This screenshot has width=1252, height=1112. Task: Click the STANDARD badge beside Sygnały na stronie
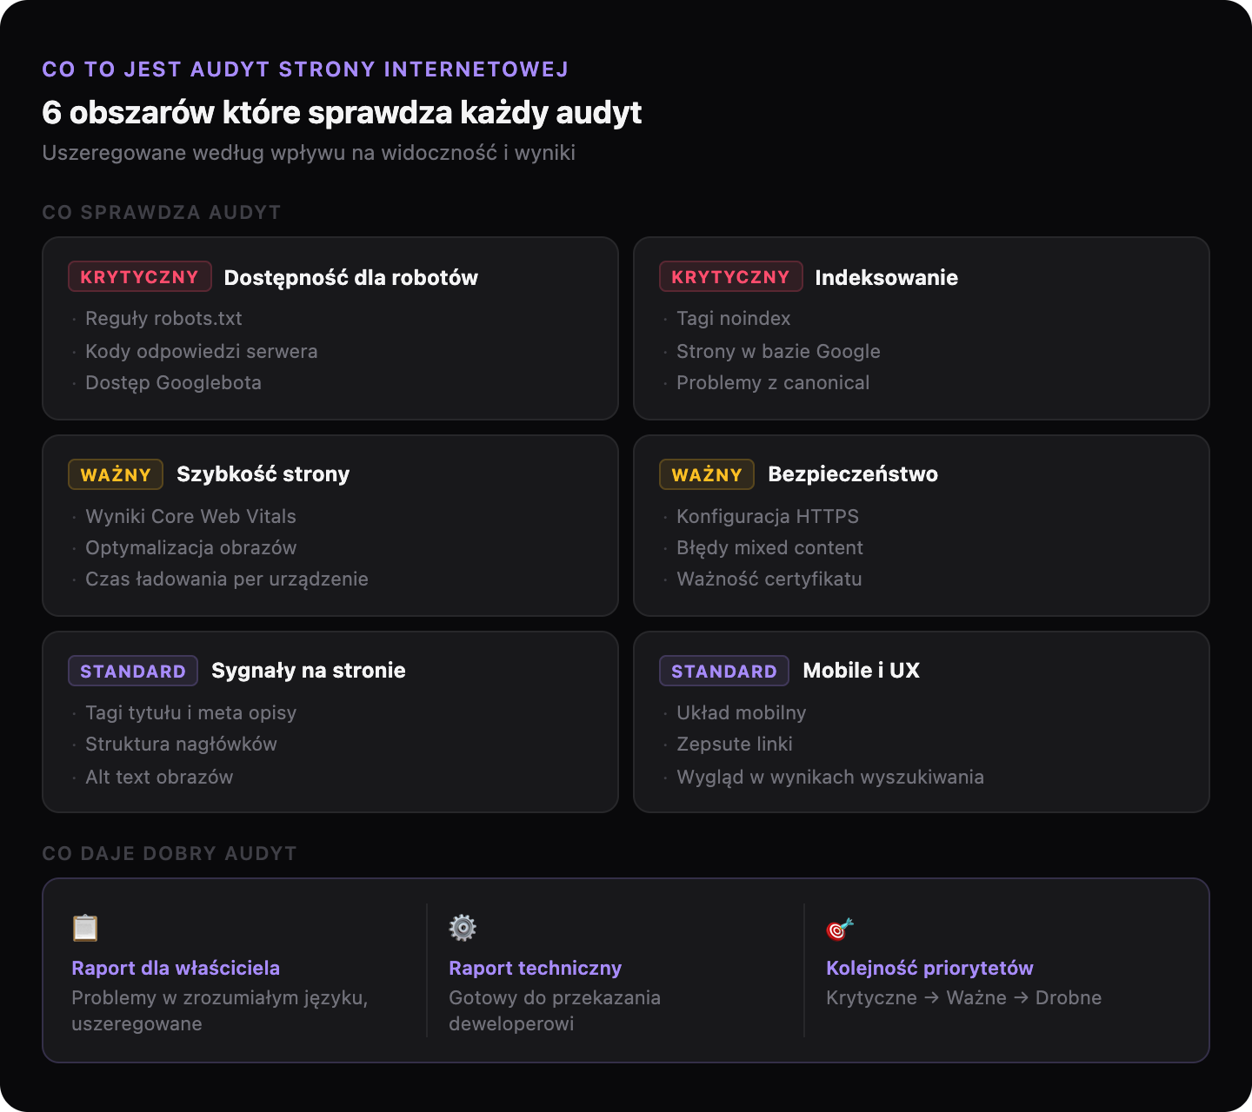coord(133,671)
